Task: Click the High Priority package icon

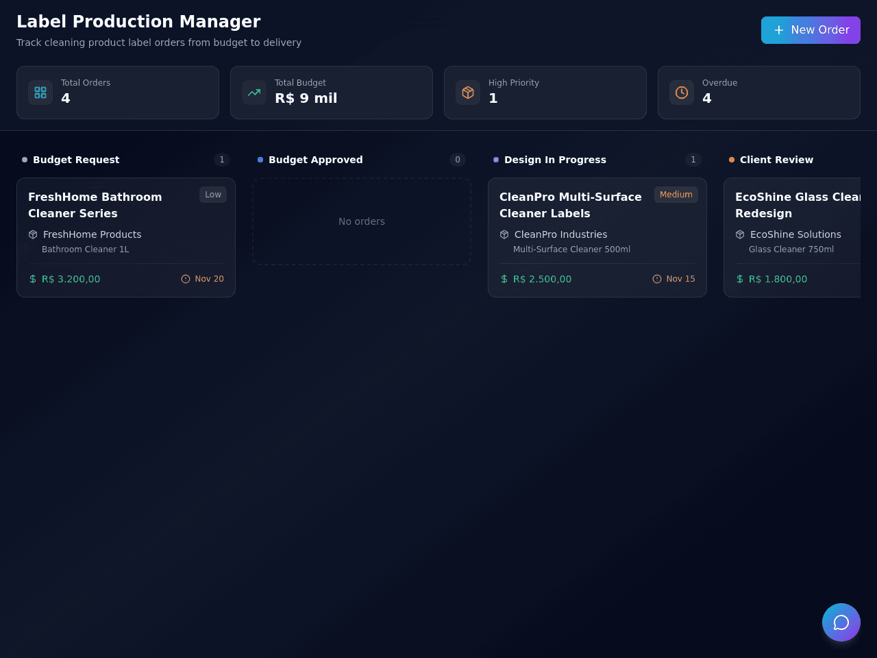Action: point(468,93)
